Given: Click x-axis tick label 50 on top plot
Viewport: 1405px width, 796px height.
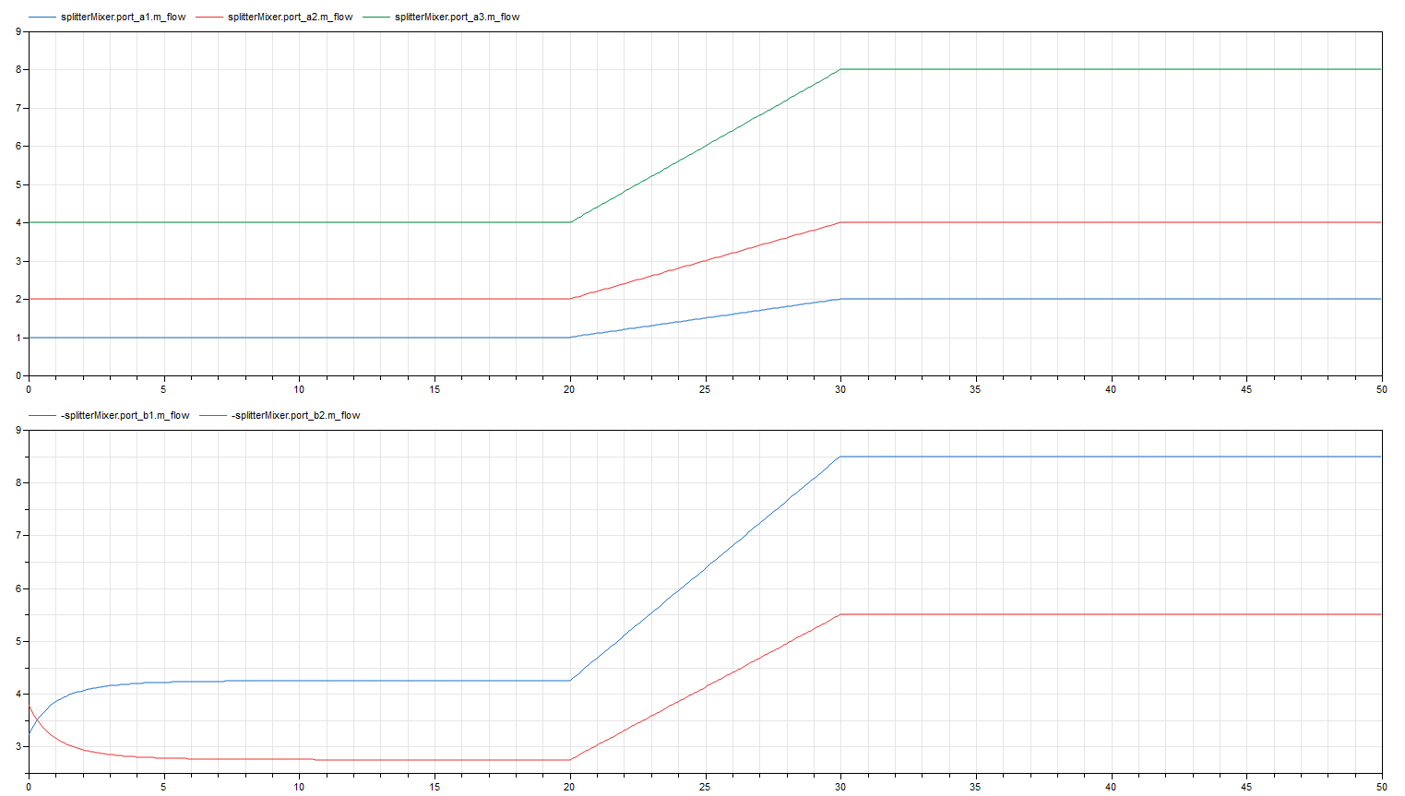Looking at the screenshot, I should [x=1381, y=389].
